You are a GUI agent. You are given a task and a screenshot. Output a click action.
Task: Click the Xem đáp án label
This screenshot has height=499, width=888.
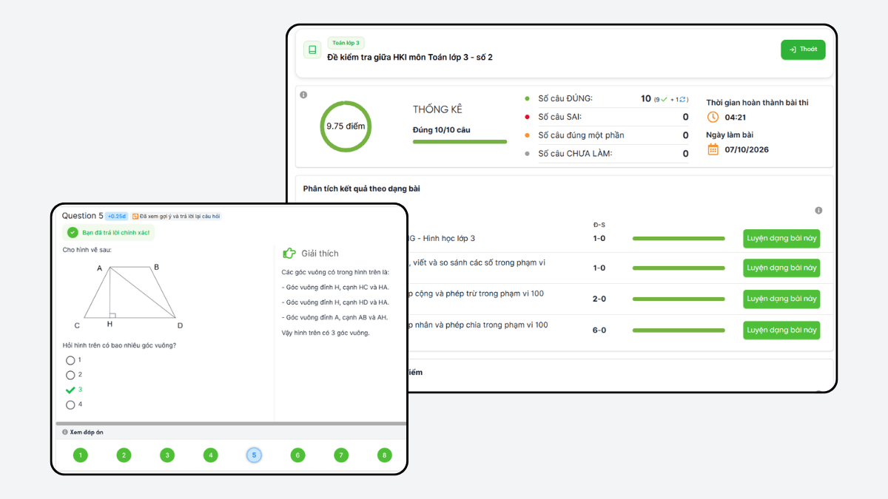[87, 432]
